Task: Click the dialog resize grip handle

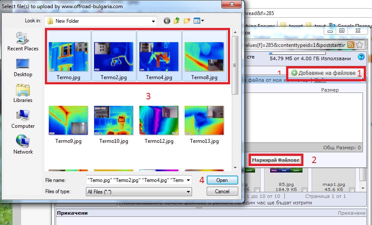Action: tap(238, 197)
